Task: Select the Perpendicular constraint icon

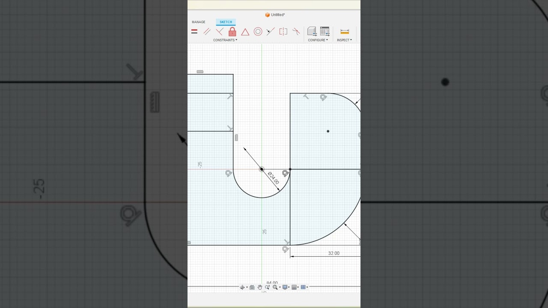Action: pos(220,32)
